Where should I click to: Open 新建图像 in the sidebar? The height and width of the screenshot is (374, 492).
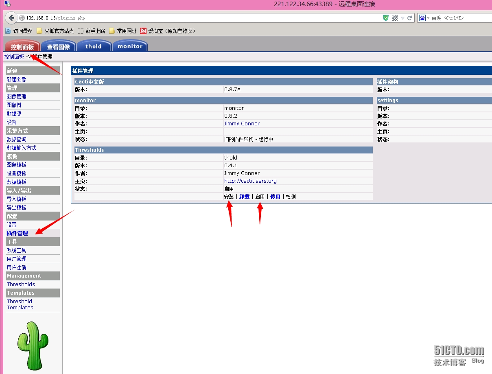click(16, 79)
